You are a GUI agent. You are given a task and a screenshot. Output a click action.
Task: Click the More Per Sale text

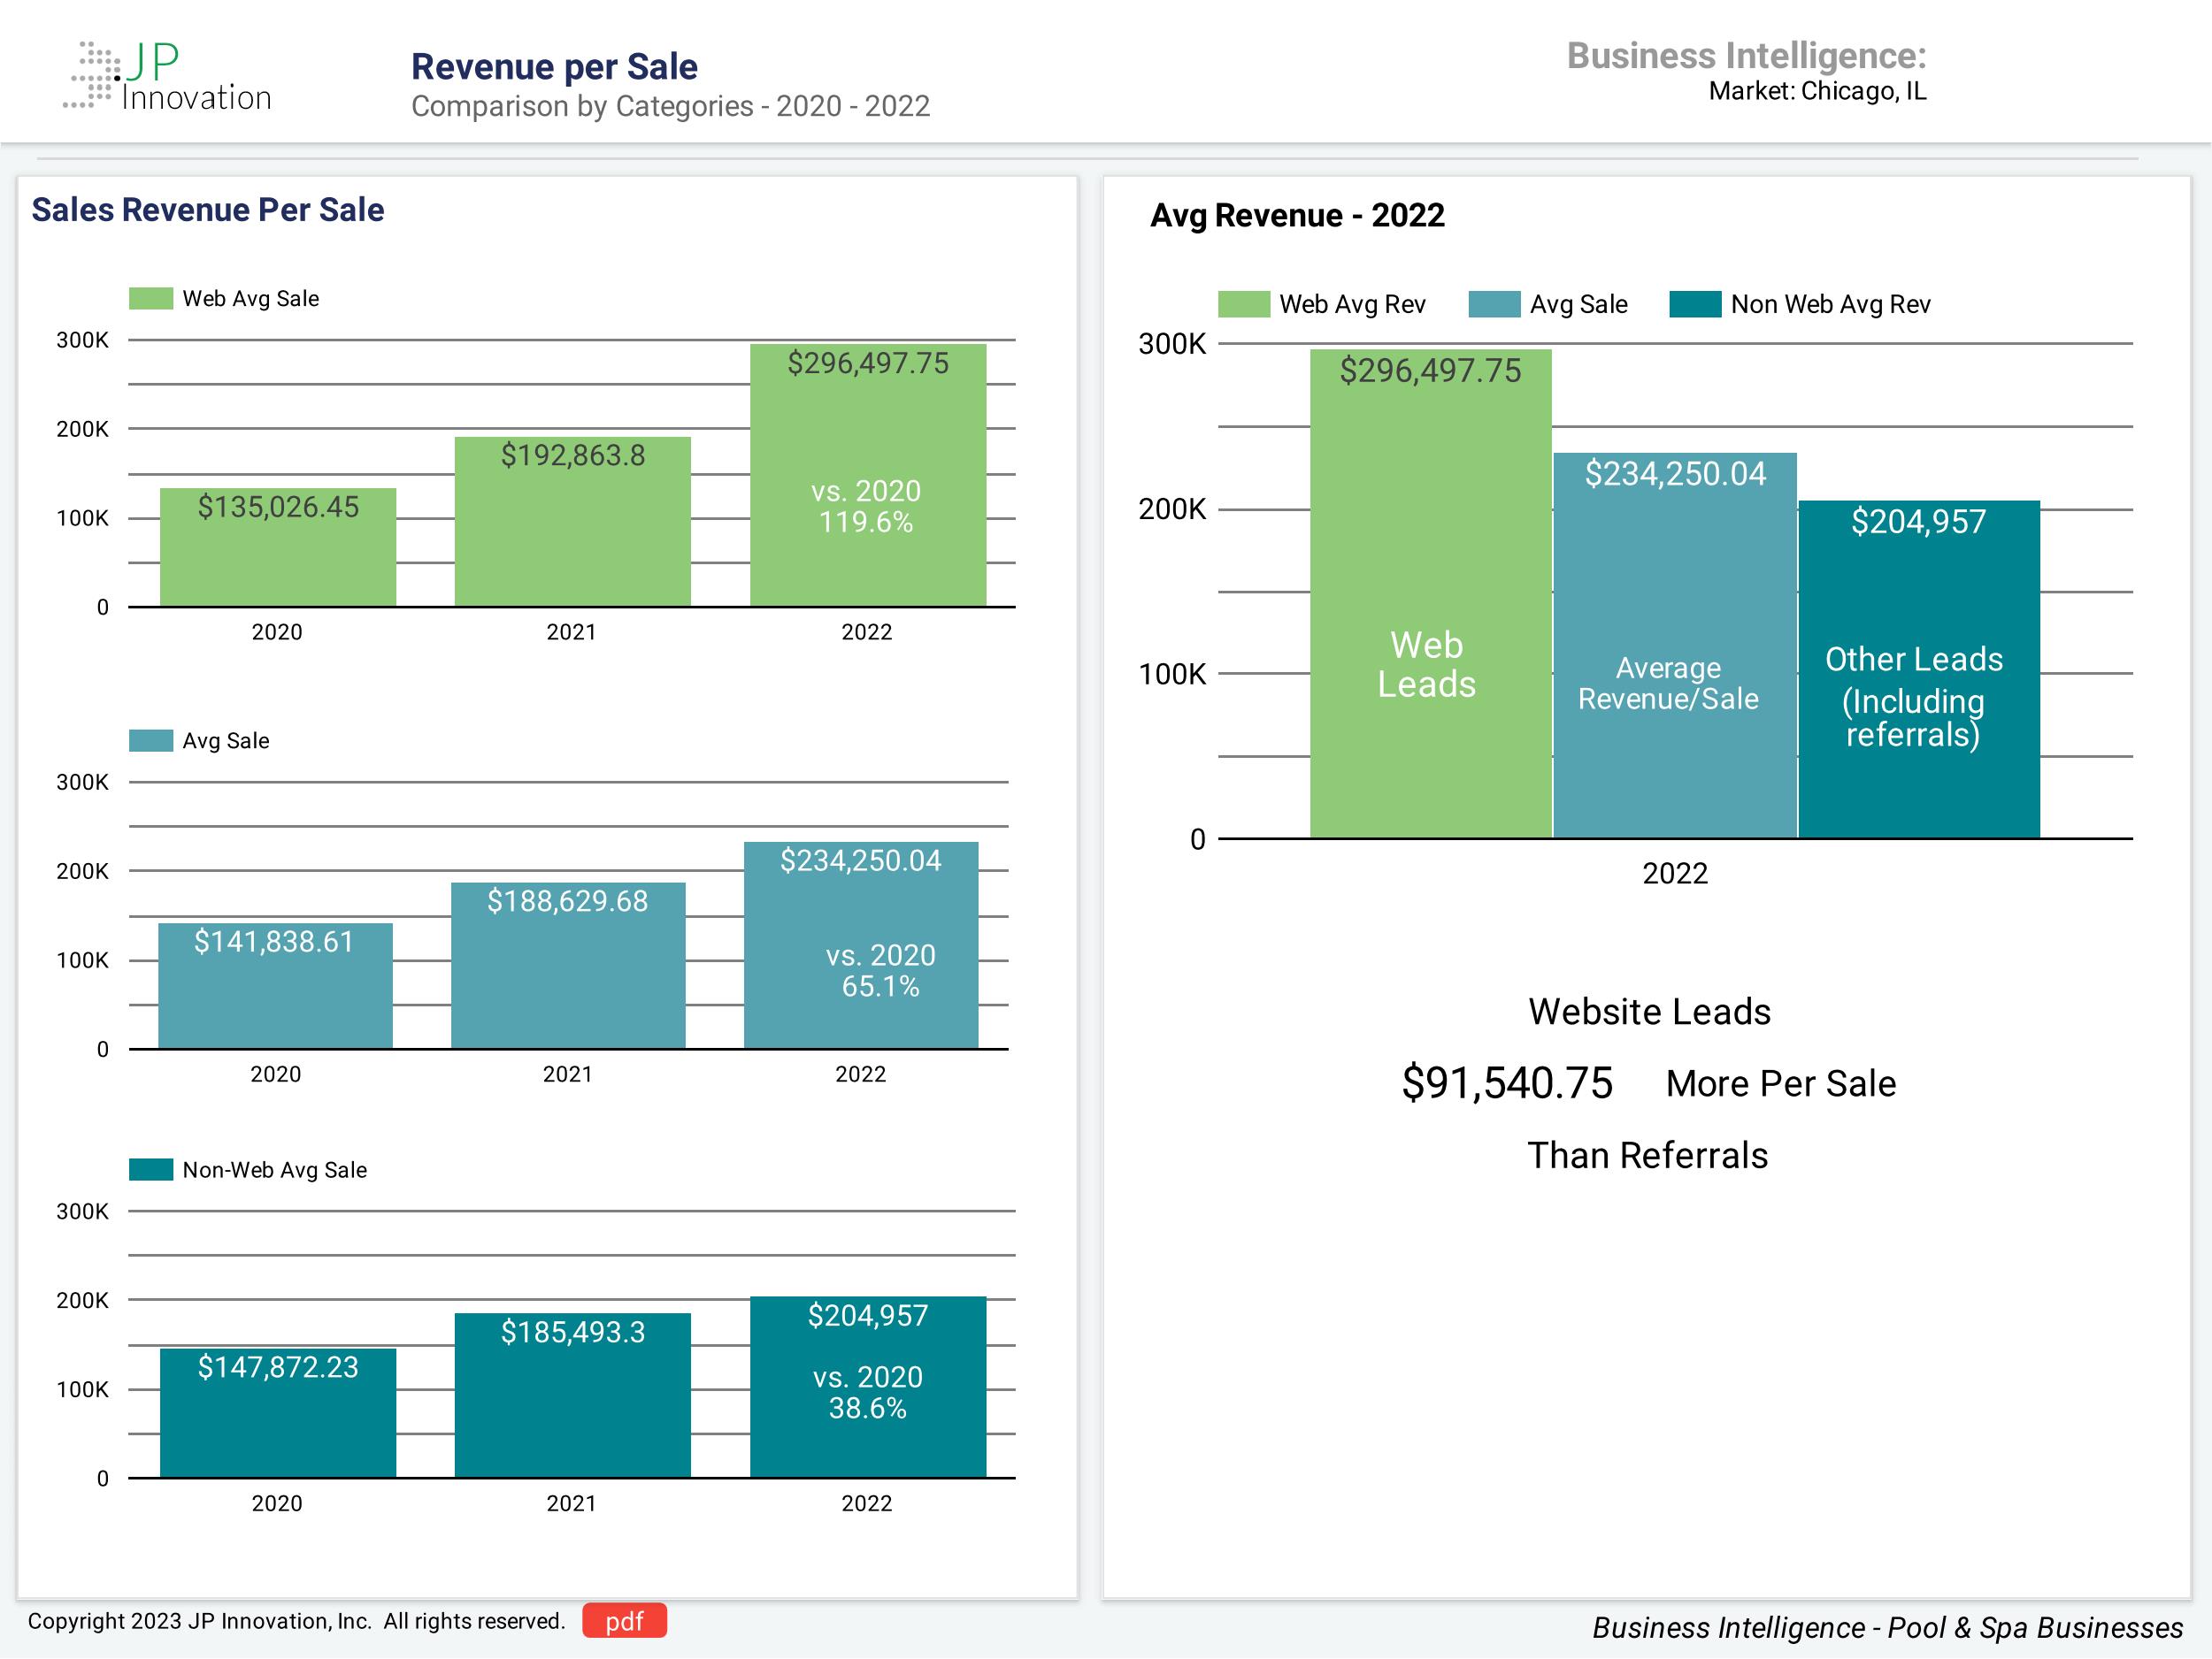(1781, 1083)
